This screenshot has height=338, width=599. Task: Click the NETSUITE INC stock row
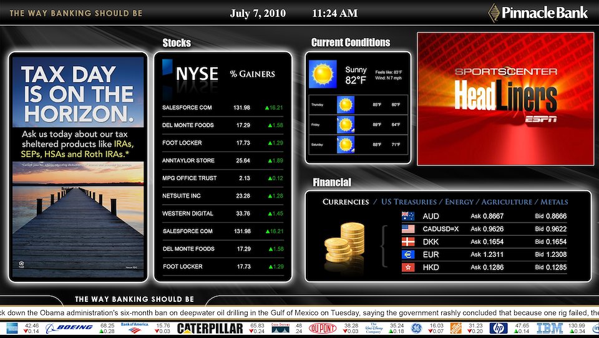pyautogui.click(x=223, y=196)
